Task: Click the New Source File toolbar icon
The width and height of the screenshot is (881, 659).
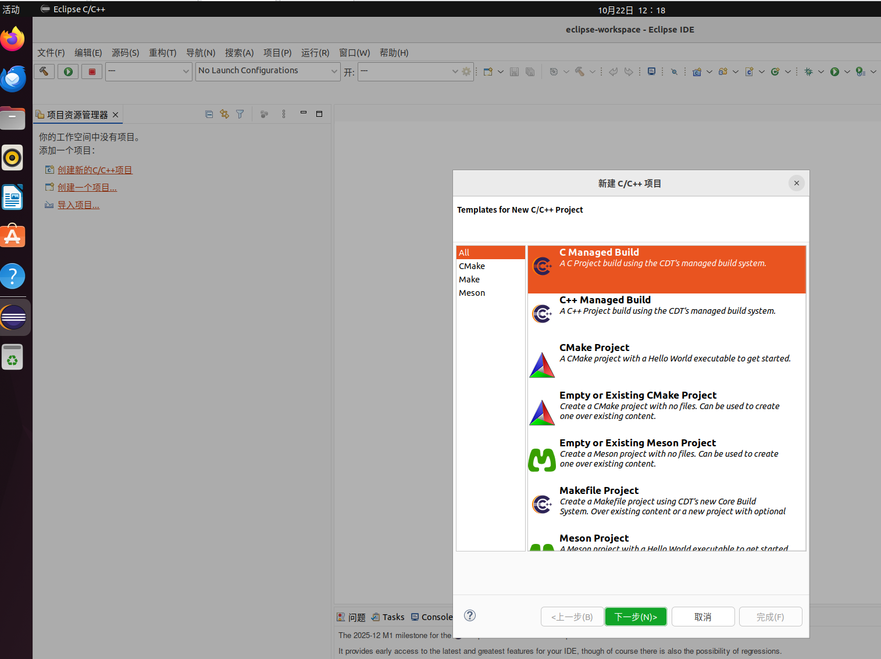Action: [x=749, y=71]
